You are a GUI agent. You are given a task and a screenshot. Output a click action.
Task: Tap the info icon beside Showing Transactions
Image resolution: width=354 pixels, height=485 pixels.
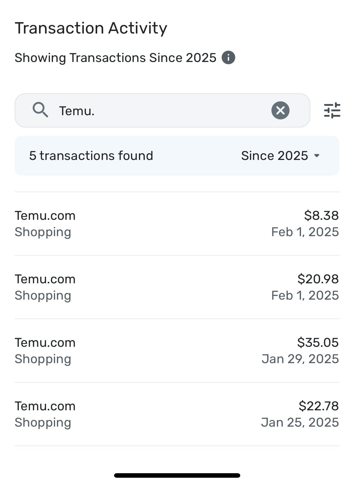(228, 57)
